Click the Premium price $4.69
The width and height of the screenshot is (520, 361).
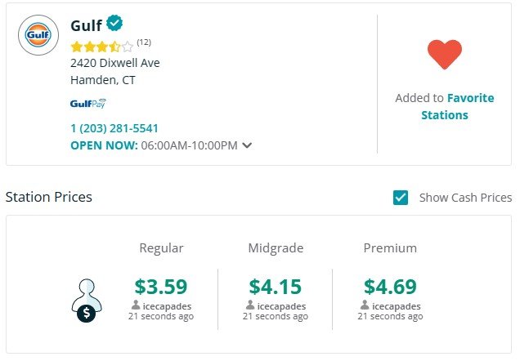tap(390, 287)
